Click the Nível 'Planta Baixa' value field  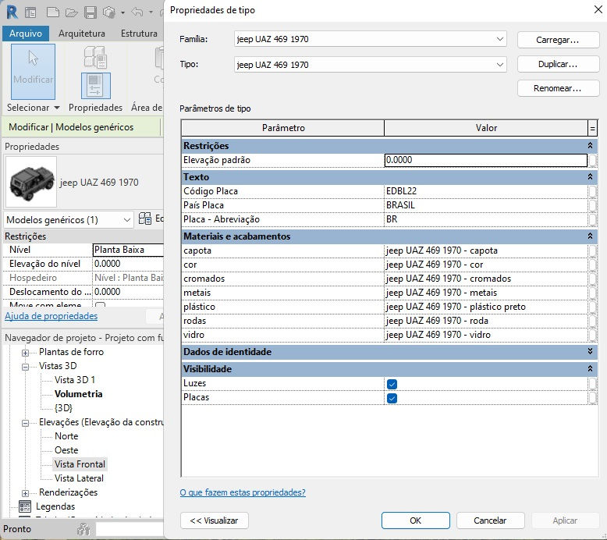[128, 250]
